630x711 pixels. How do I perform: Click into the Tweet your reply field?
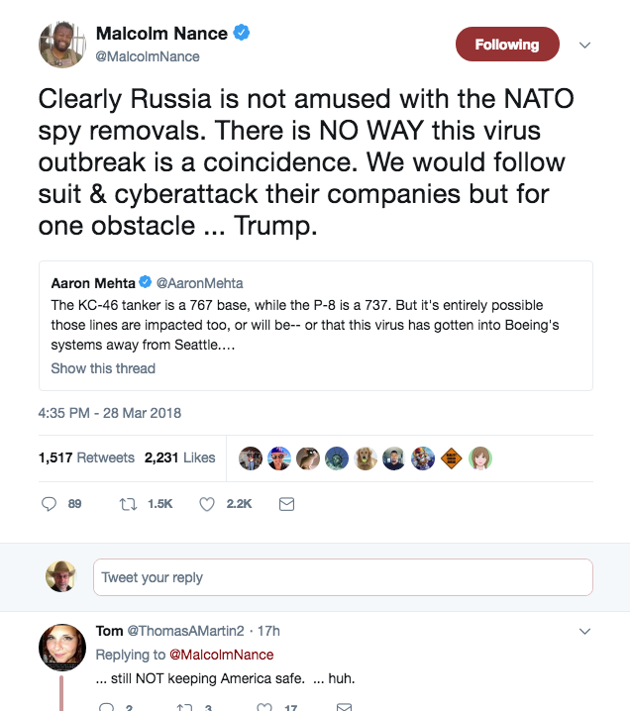(x=343, y=577)
